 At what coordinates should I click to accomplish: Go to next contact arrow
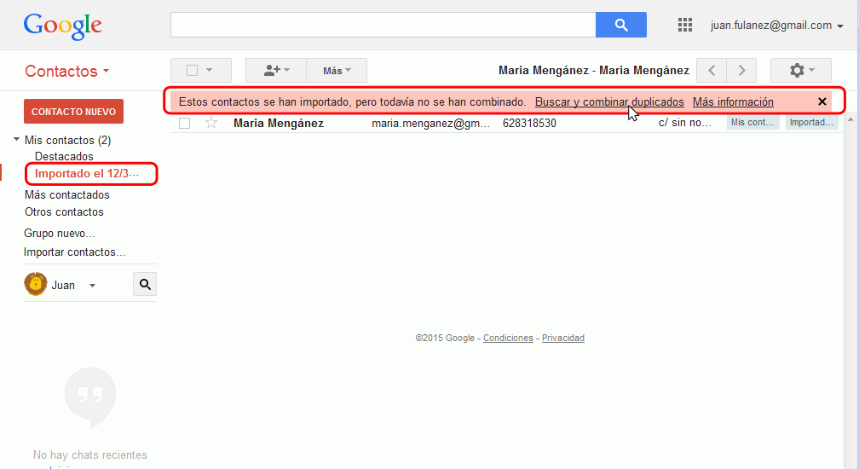tap(741, 70)
